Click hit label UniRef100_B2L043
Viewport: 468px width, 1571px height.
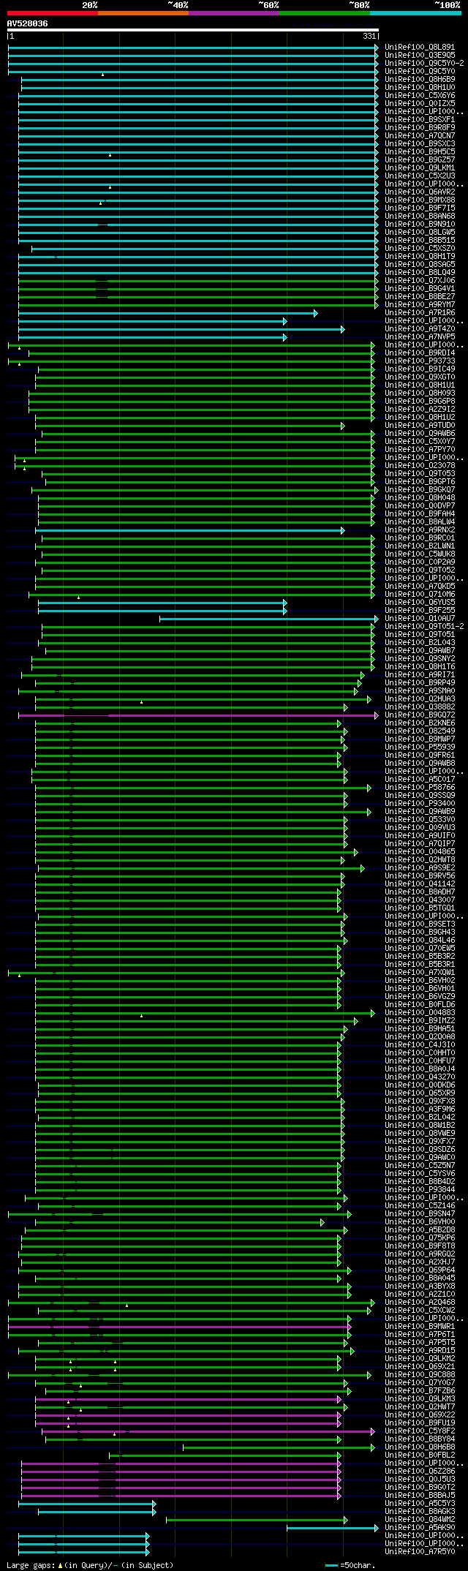click(x=420, y=642)
